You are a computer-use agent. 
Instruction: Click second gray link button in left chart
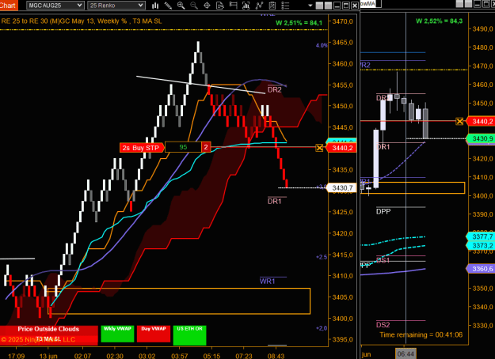328,6
